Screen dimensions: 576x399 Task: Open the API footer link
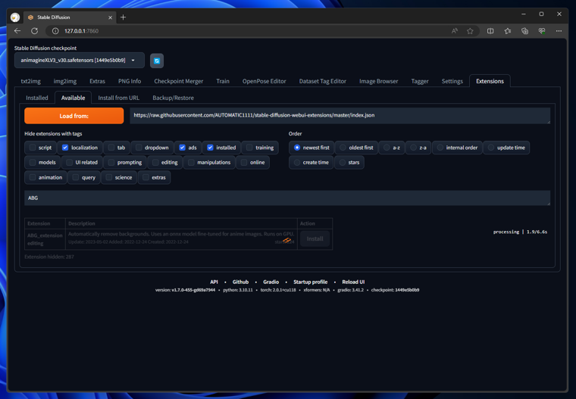coord(214,282)
